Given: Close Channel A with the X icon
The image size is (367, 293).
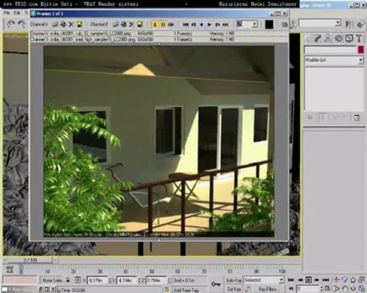Looking at the screenshot, I should point(71,24).
